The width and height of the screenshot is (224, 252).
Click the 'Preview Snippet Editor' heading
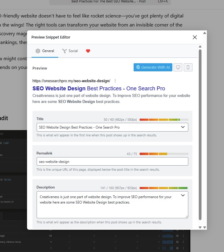51,37
